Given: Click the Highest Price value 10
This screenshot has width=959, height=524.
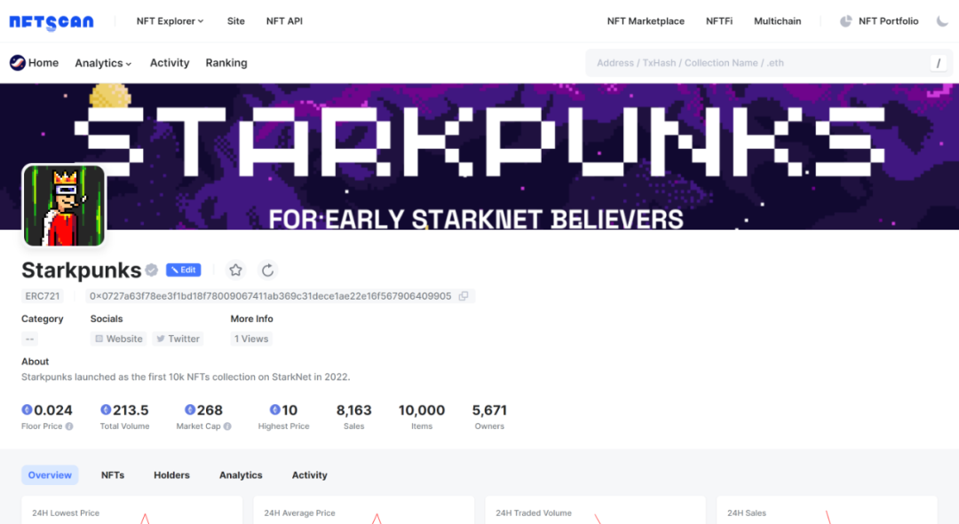Looking at the screenshot, I should 289,410.
